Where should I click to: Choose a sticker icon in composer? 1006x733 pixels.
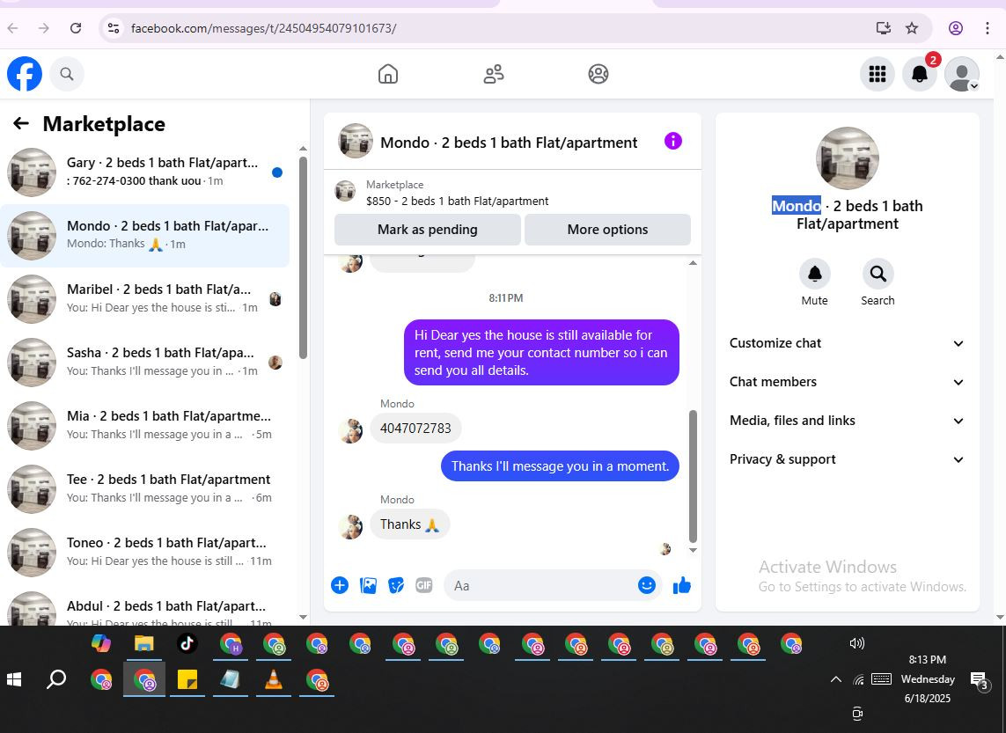point(396,585)
